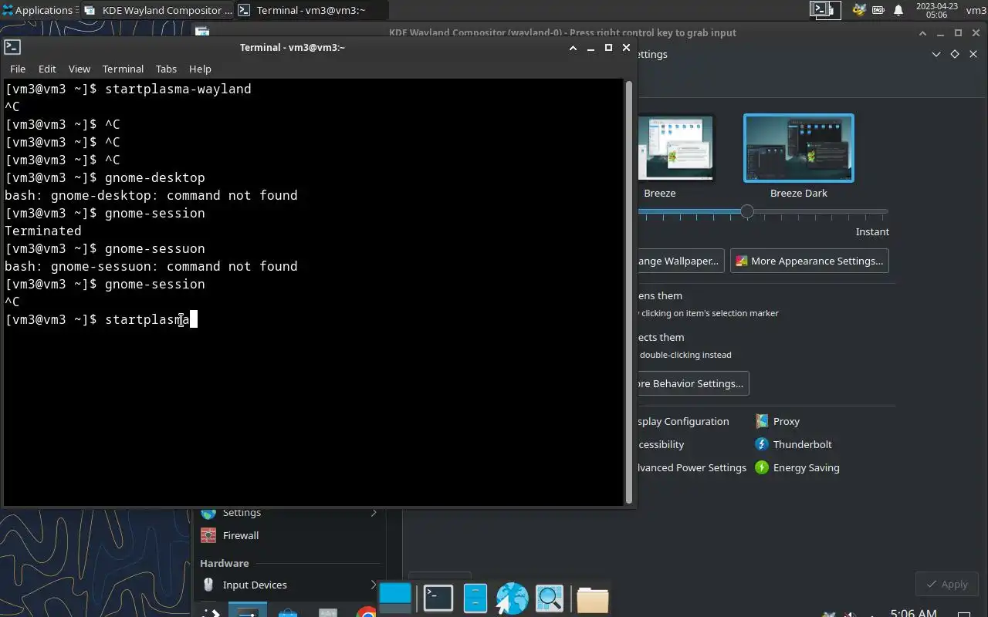Expand the Input Devices sidebar arrow
The image size is (988, 617).
point(374,585)
